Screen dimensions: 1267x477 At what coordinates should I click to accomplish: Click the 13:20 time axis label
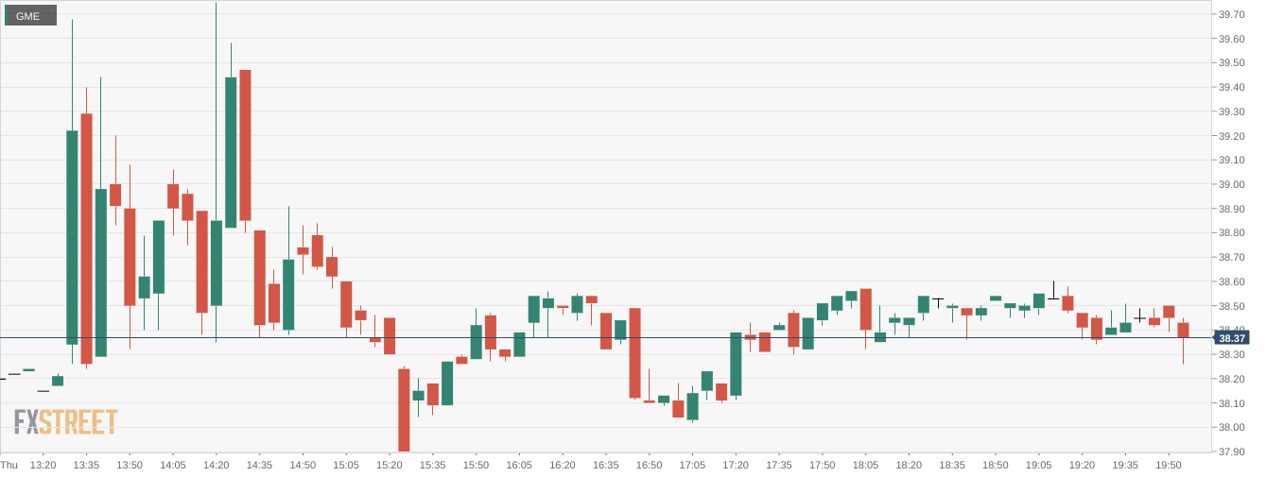coord(43,465)
